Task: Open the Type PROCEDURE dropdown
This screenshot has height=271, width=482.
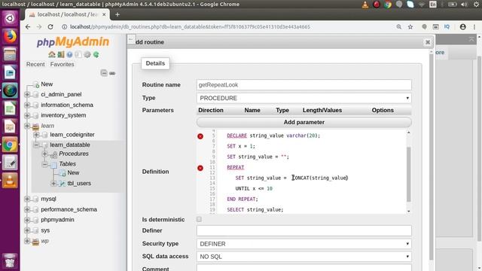Action: point(304,98)
